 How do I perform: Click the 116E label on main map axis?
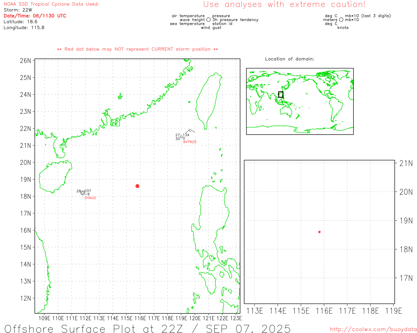[140, 318]
